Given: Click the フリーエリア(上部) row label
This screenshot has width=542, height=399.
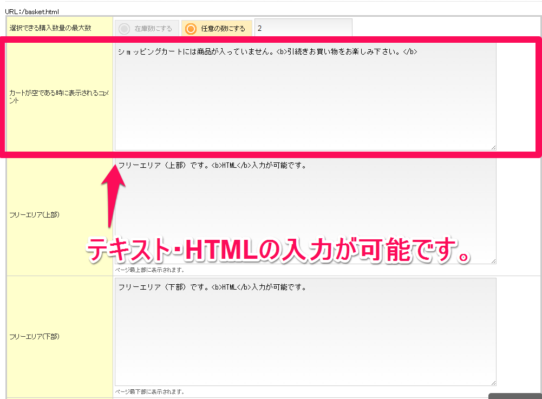Looking at the screenshot, I should pyautogui.click(x=35, y=214).
